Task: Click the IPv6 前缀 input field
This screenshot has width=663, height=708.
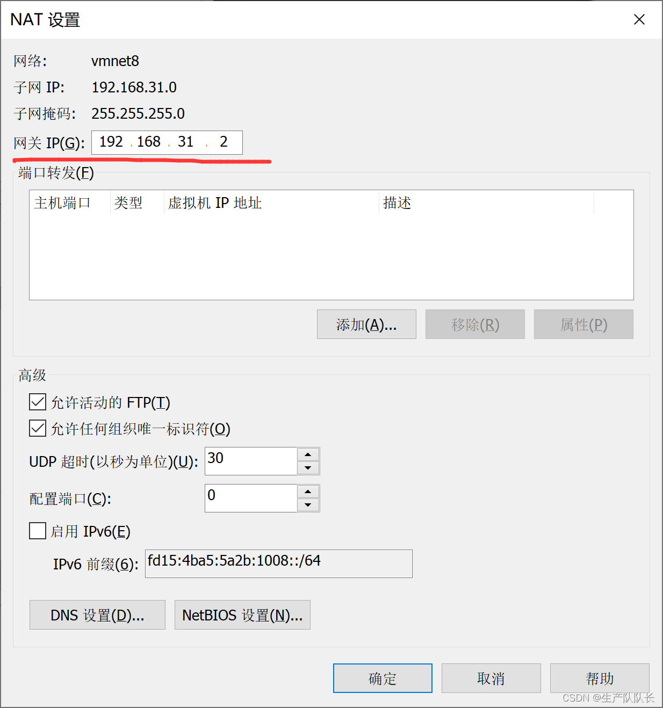Action: tap(279, 563)
